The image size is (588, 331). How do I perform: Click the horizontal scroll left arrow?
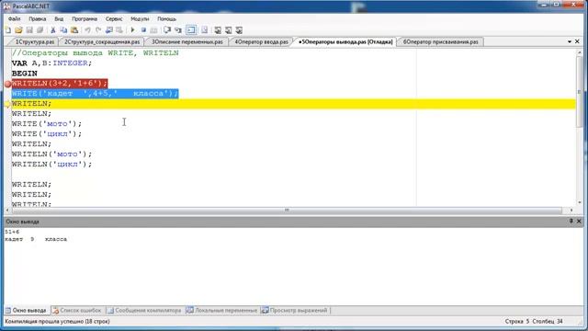7,210
